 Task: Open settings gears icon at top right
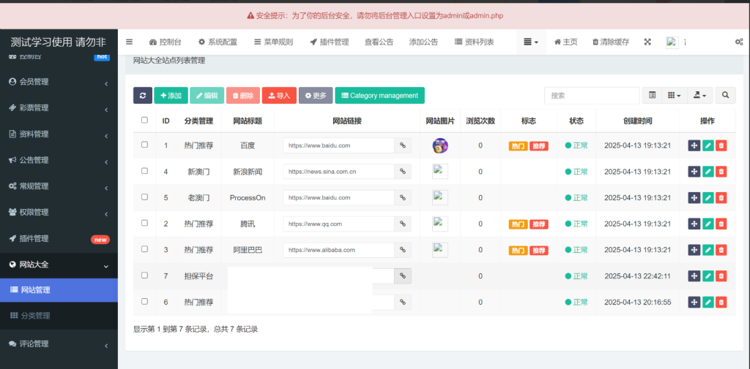[738, 42]
